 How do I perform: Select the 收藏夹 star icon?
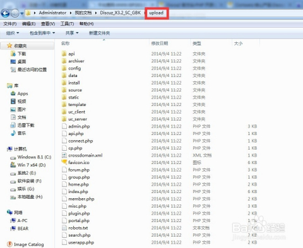coord(9,45)
